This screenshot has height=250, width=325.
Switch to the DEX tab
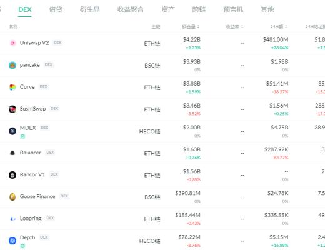25,9
